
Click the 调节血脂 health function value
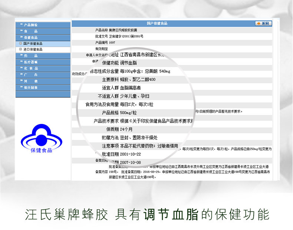[128, 63]
